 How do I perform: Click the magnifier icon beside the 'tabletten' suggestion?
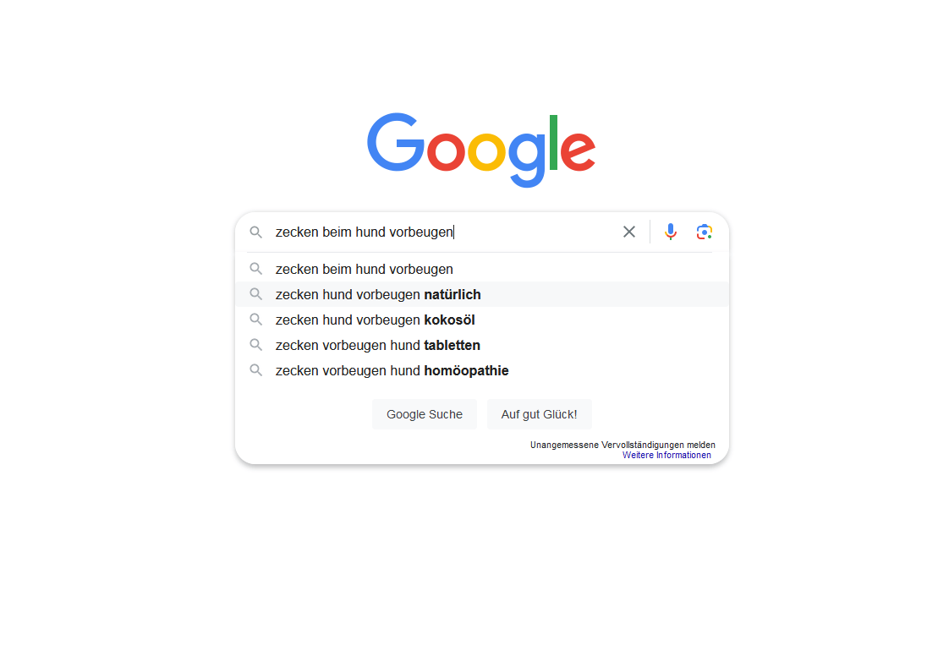[x=256, y=345]
